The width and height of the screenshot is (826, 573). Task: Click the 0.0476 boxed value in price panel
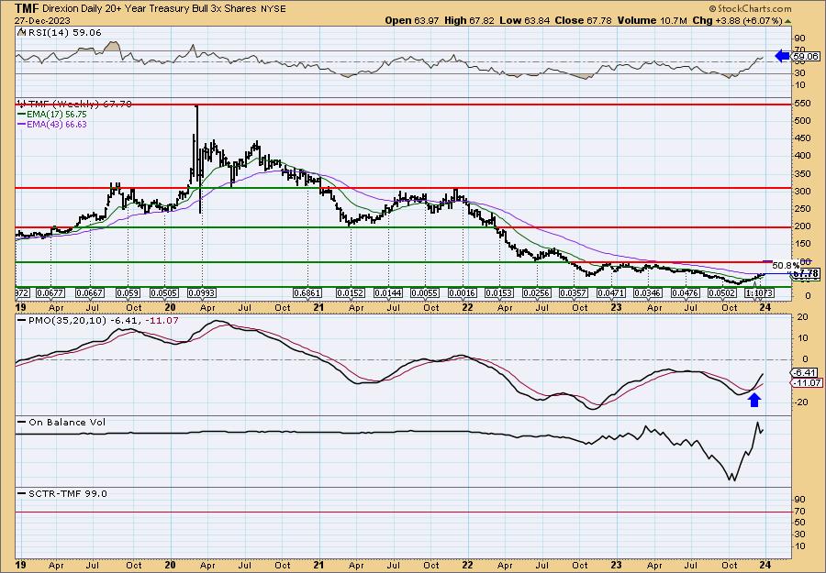pos(685,292)
